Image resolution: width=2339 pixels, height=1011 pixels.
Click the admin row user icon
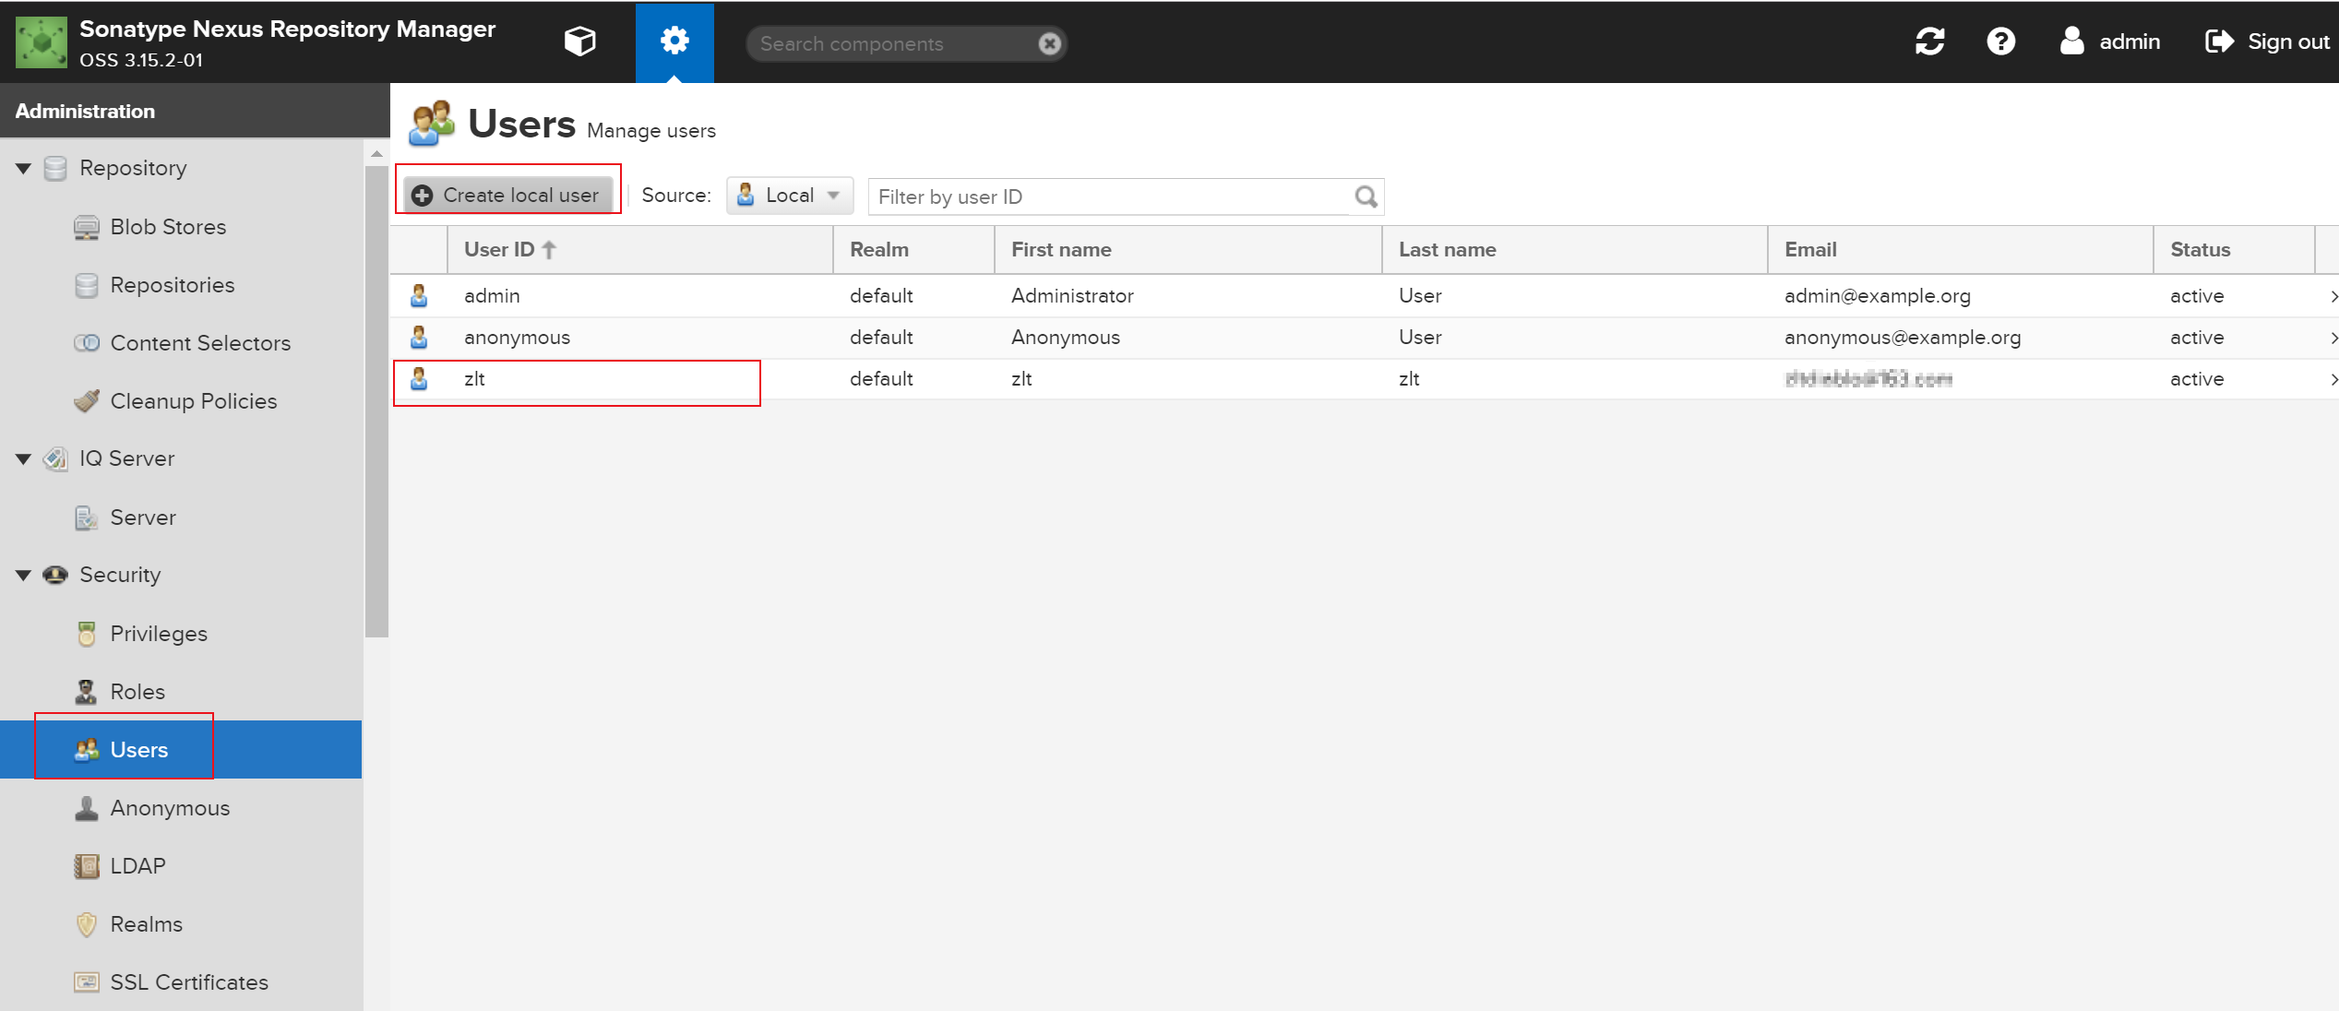point(419,296)
